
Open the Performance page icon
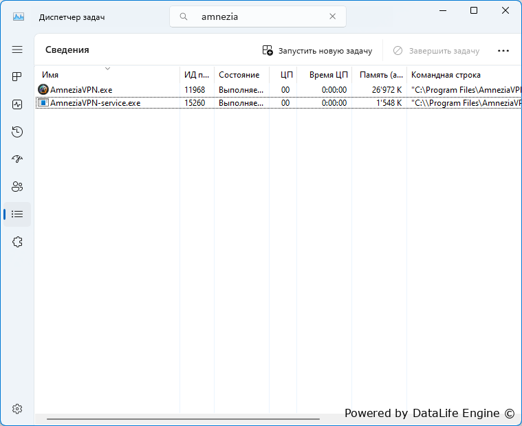pos(17,104)
